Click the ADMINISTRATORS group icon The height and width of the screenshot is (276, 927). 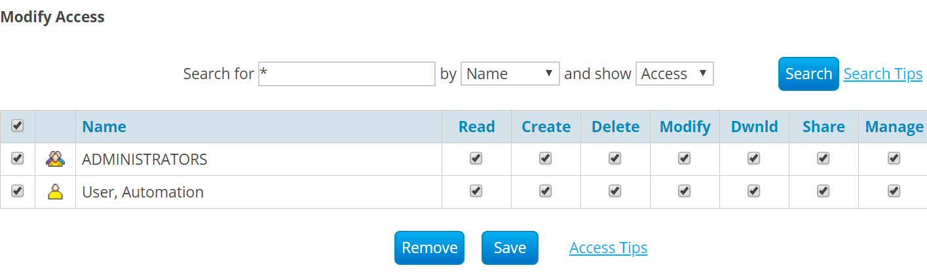[x=55, y=159]
